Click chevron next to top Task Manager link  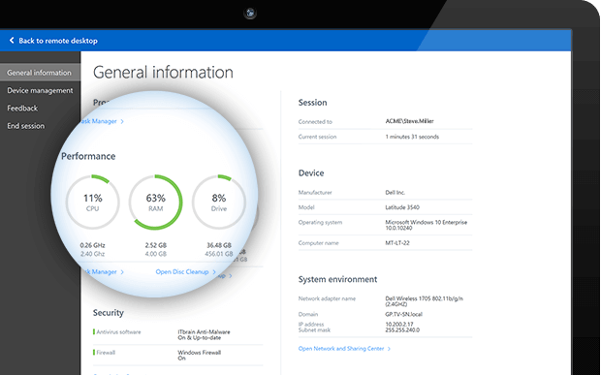(x=122, y=121)
